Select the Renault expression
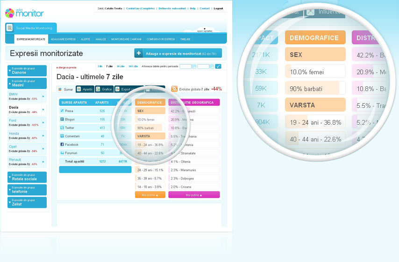 [x=27, y=162]
